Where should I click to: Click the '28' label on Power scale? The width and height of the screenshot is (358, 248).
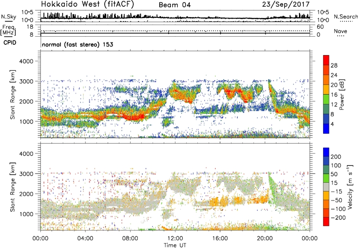click(334, 65)
